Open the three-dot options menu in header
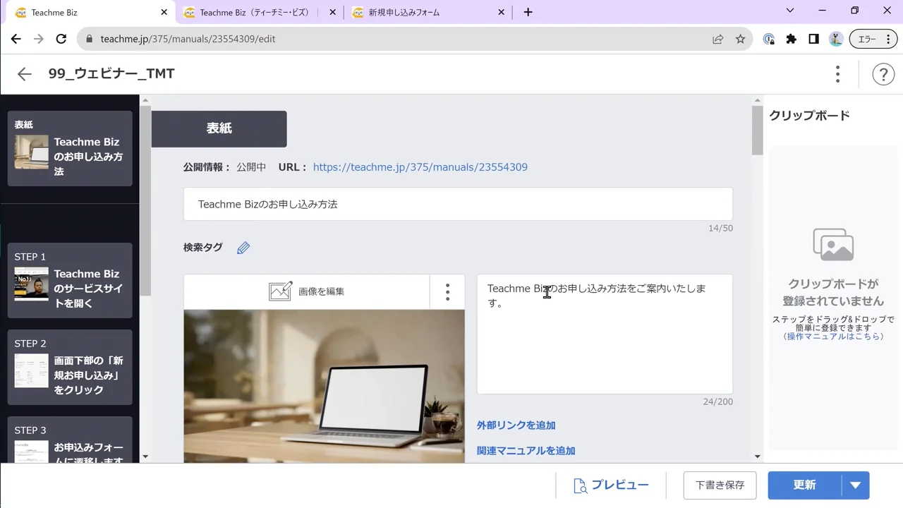Screen dimensions: 903x508 pos(837,74)
